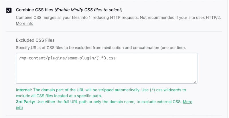This screenshot has height=118, width=229.
Task: Click the "Combine CSS files" label text
Action: pos(32,10)
